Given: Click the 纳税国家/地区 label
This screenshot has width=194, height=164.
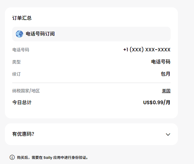Looking at the screenshot, I should 26,91.
